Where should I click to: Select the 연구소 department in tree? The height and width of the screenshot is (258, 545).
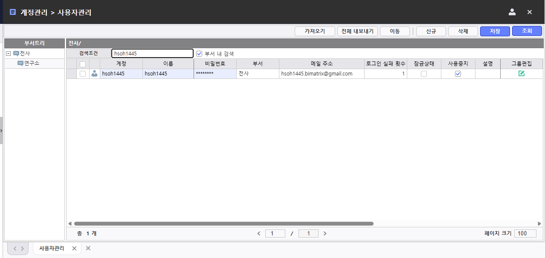click(x=32, y=64)
